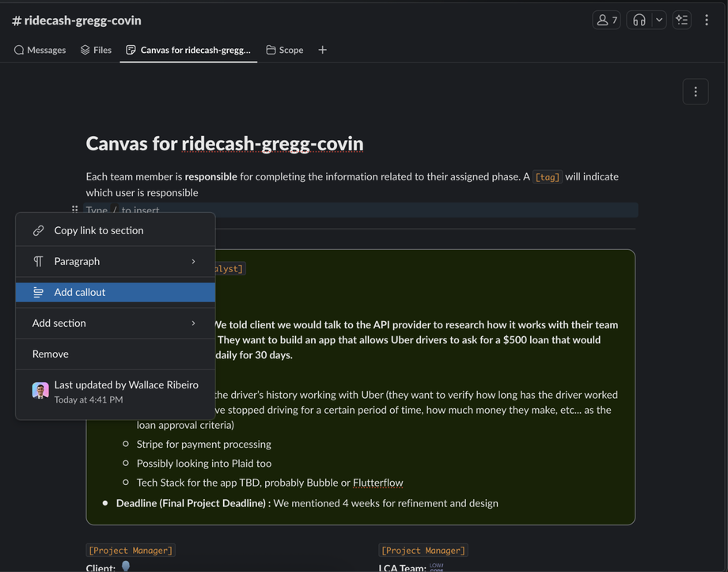This screenshot has width=728, height=572.
Task: Open the channel members list showing 7
Action: 606,20
